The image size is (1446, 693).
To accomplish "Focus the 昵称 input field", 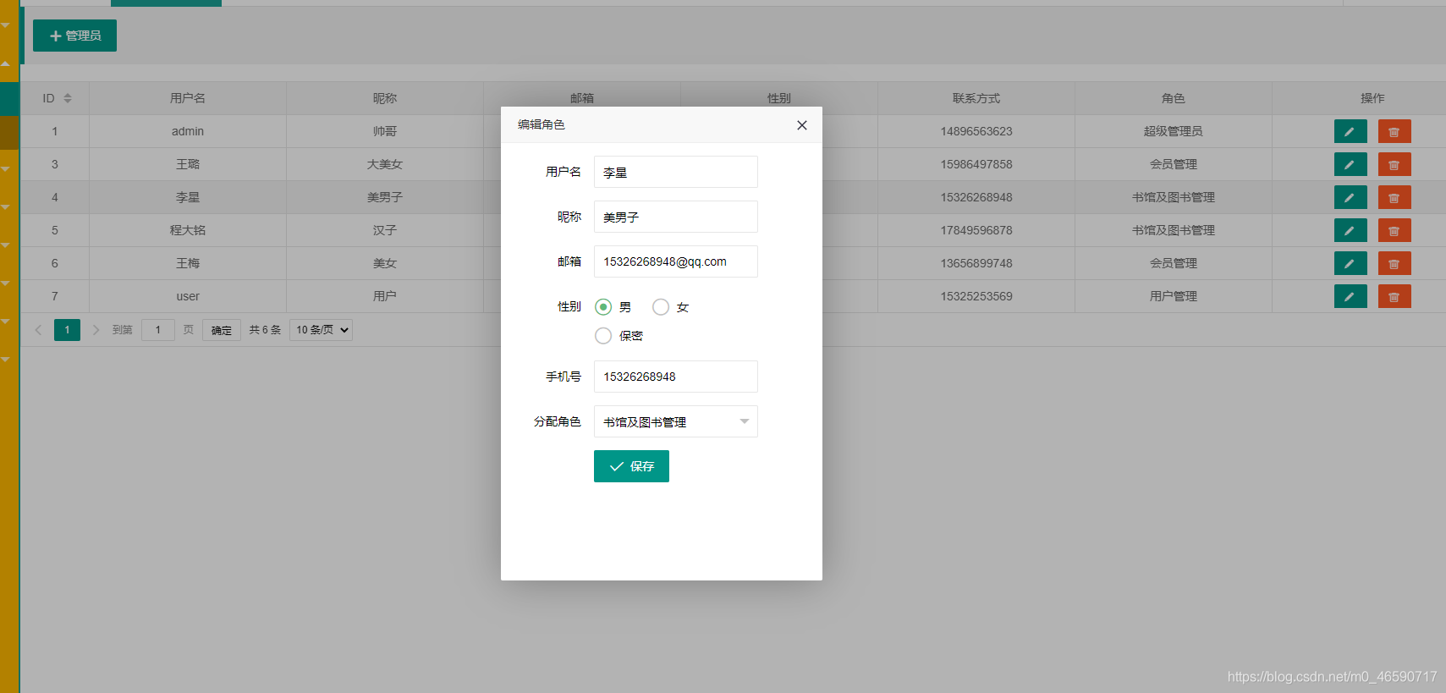I will pyautogui.click(x=676, y=217).
